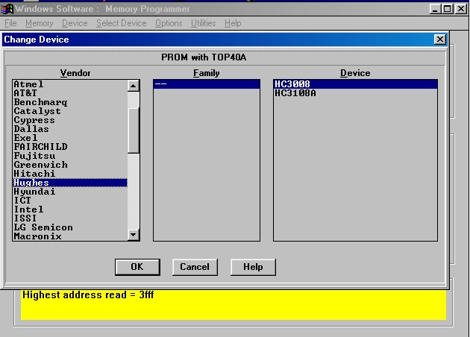
Task: Select HC3008 in the Device list
Action: 355,84
